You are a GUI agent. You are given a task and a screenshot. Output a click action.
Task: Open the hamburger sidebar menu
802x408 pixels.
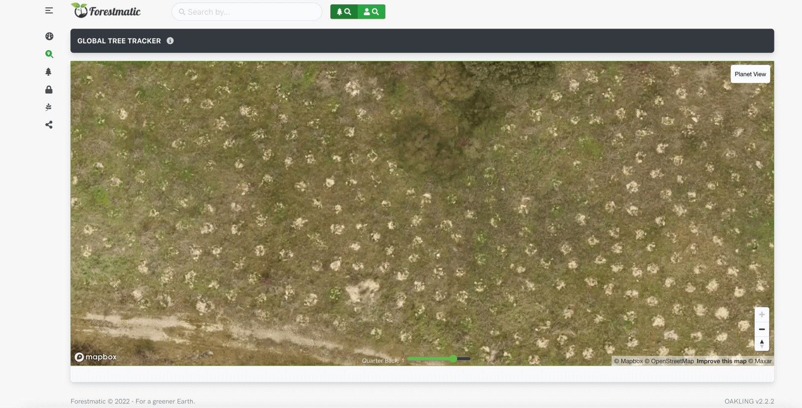[x=49, y=10]
